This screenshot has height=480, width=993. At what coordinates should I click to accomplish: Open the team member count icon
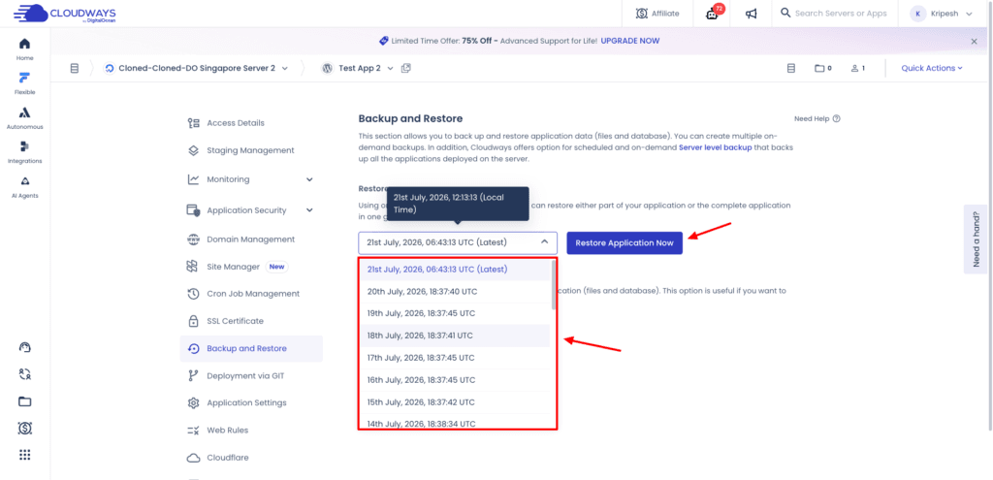click(857, 68)
